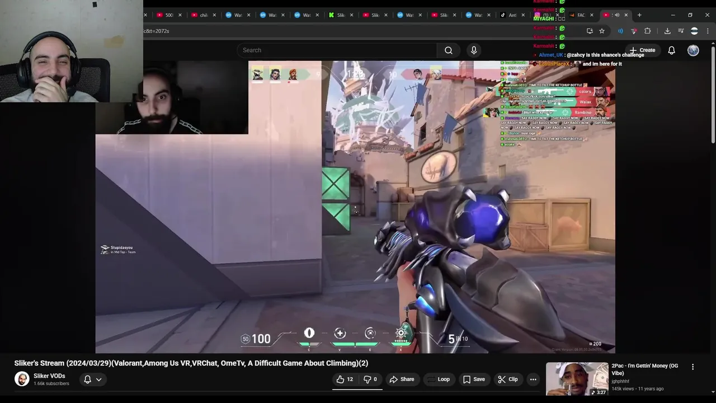Viewport: 716px width, 403px height.
Task: Close the active YouTube tab
Action: (626, 15)
